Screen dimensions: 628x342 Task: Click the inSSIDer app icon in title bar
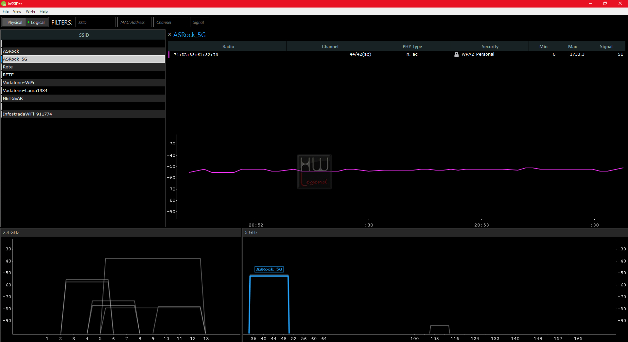click(4, 4)
